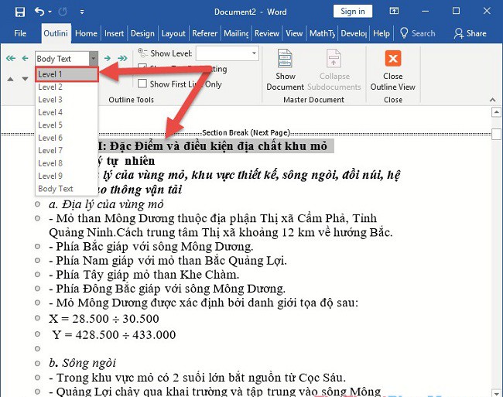Open the MathType tab
The width and height of the screenshot is (503, 397).
point(323,33)
